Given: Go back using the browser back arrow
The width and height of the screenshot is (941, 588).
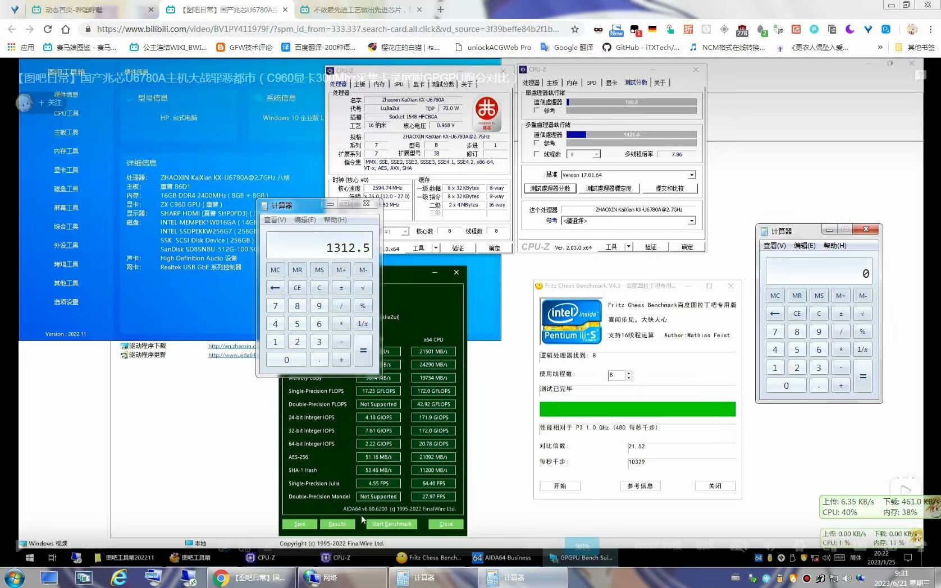Looking at the screenshot, I should point(12,29).
